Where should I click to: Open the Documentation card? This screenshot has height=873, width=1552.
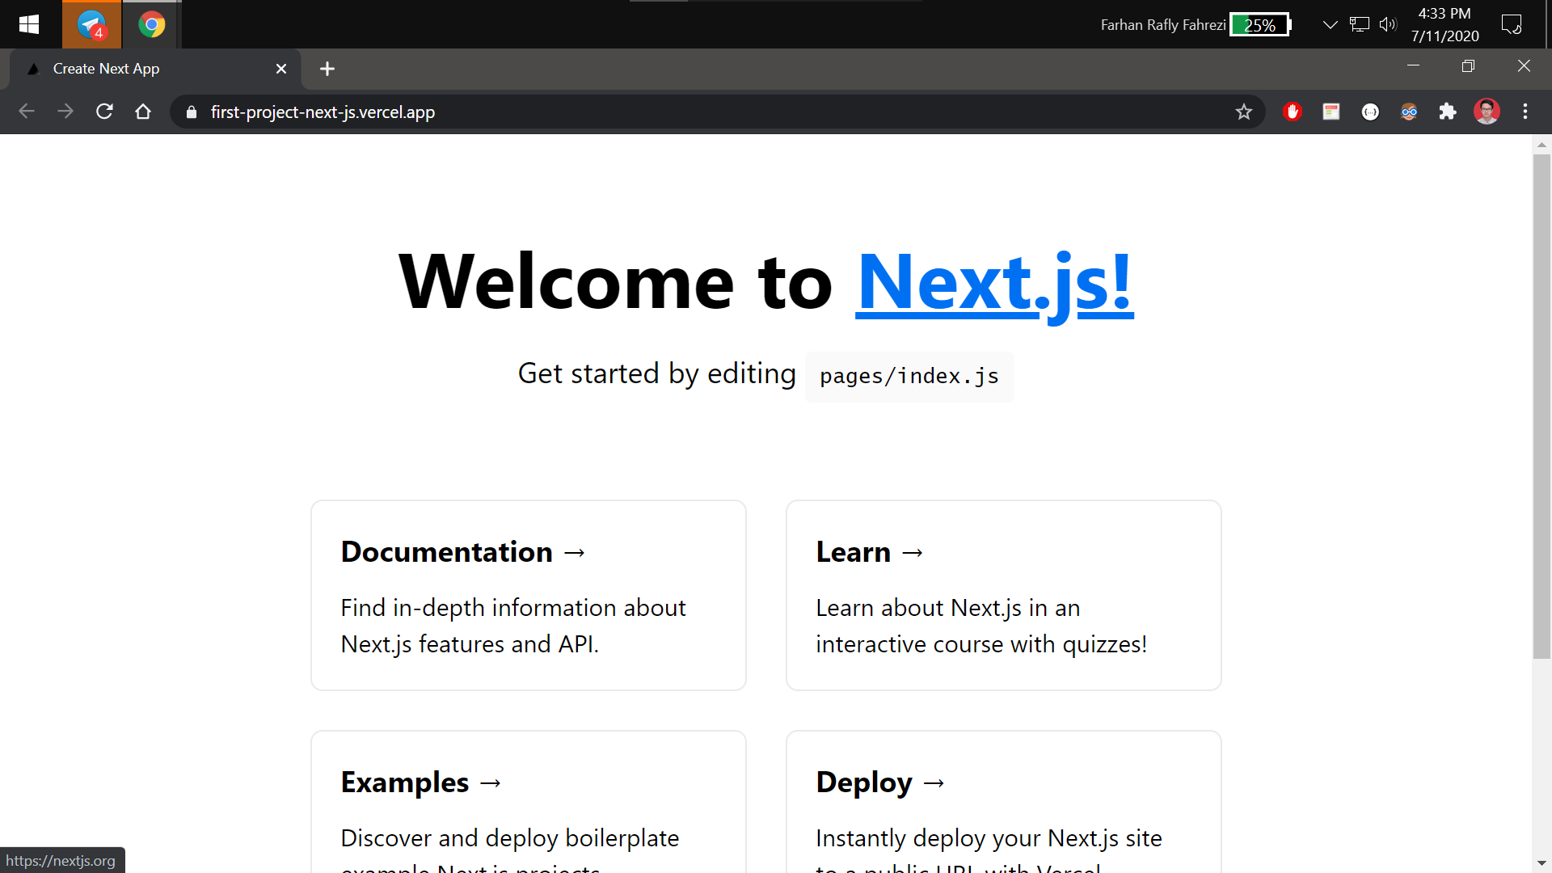pos(529,595)
